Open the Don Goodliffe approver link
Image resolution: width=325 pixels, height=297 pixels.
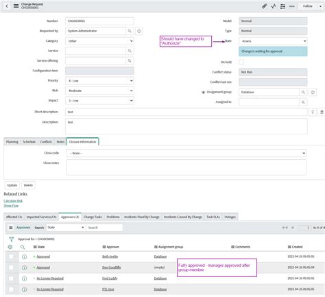pyautogui.click(x=112, y=268)
